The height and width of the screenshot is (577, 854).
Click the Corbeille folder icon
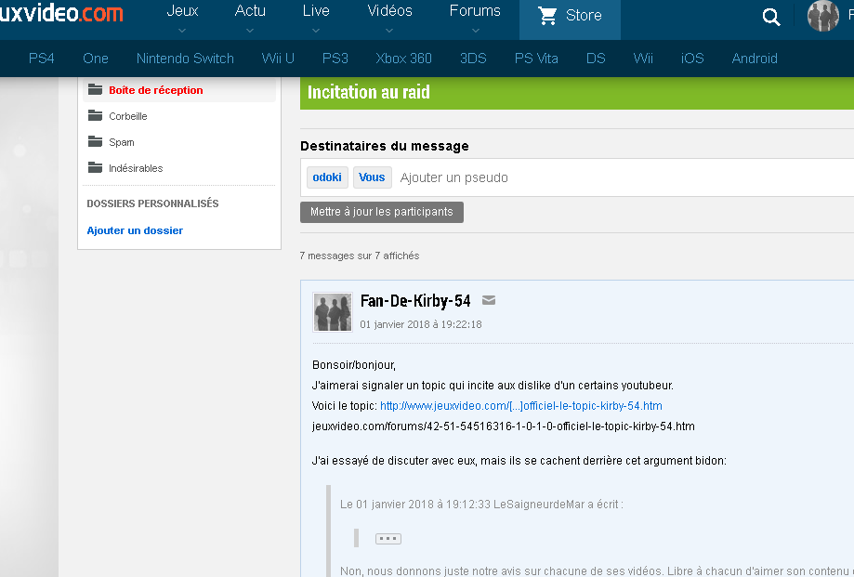[95, 116]
